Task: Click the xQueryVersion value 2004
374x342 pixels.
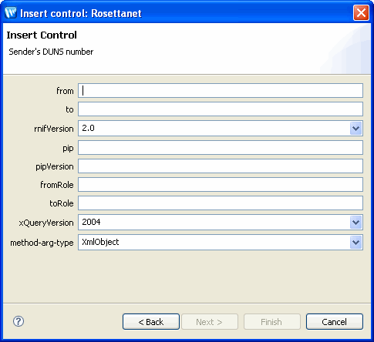Action: click(91, 222)
